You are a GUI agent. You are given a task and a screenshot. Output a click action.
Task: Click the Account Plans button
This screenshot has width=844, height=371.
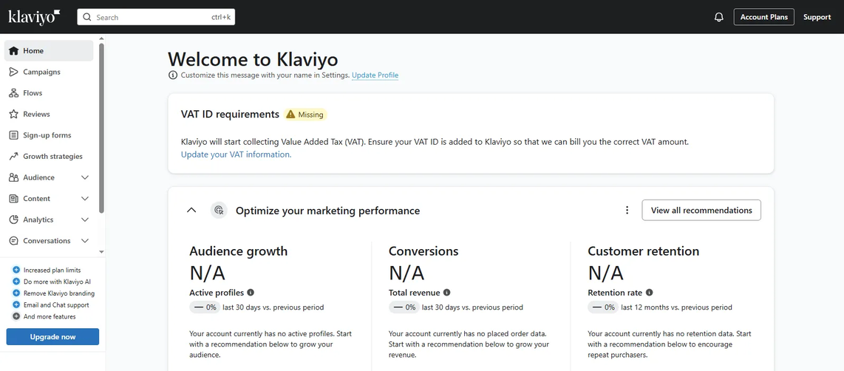coord(763,17)
